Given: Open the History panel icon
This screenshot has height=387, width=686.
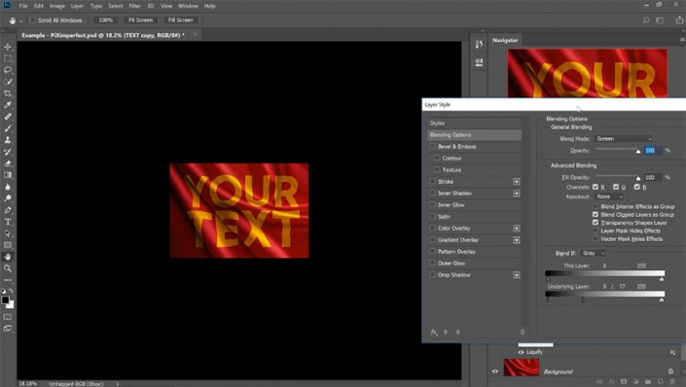Looking at the screenshot, I should tap(479, 44).
